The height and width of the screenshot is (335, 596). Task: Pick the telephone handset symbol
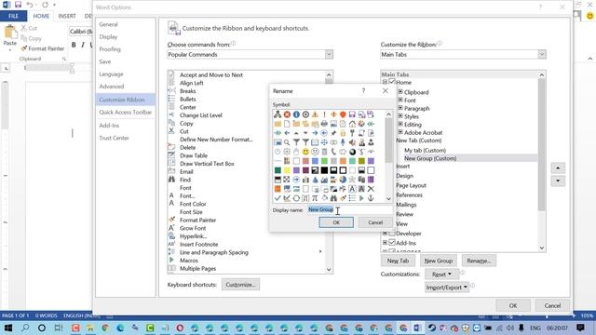pos(333,152)
